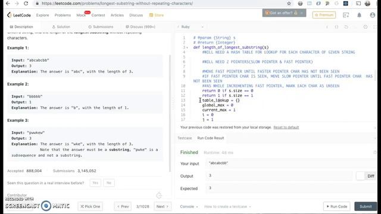381x214 pixels.
Task: Open the cast screen icon in browser toolbar
Action: [x=358, y=4]
